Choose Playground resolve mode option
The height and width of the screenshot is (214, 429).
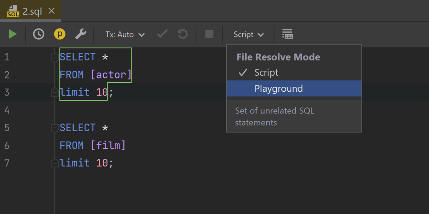(278, 88)
